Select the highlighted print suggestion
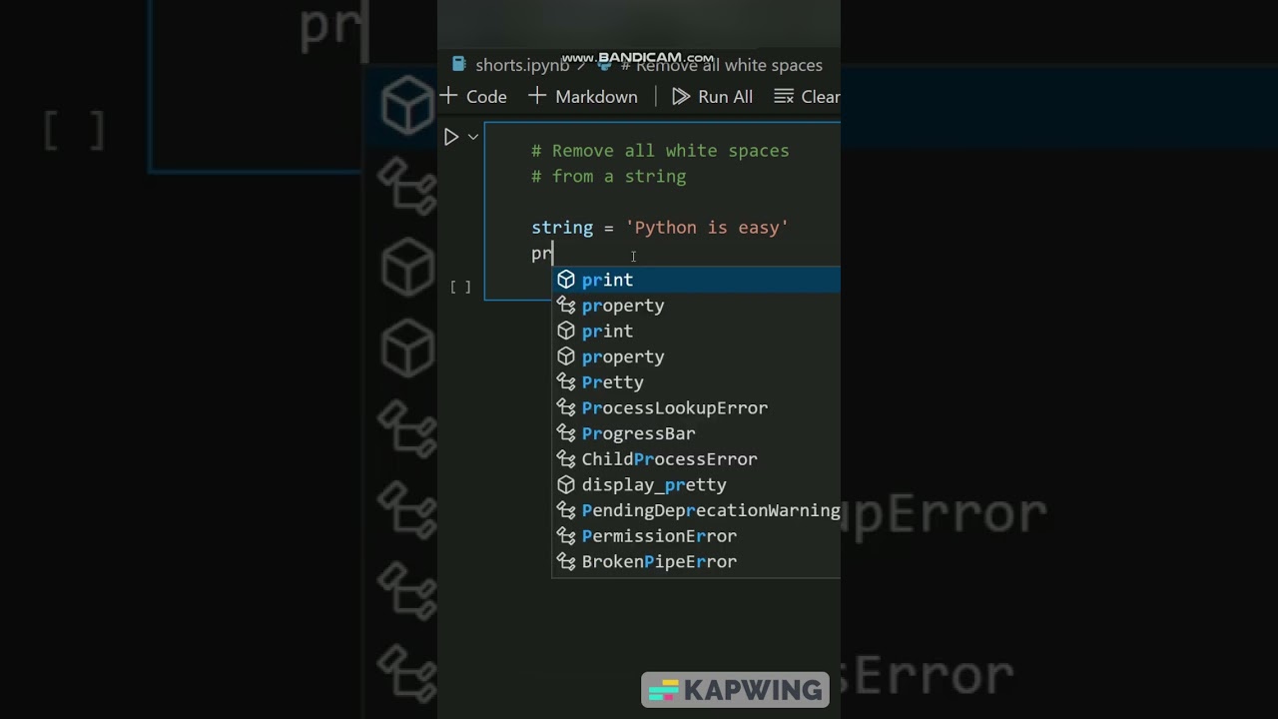 [x=697, y=280]
